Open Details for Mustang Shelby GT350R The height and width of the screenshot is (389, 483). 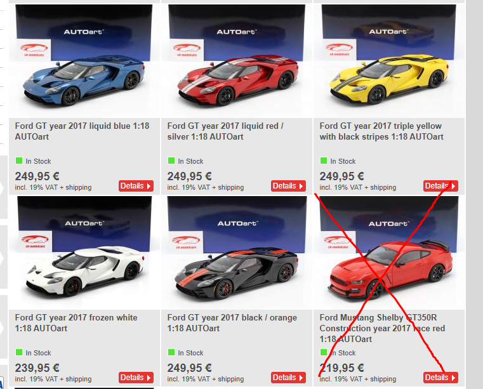(x=440, y=378)
